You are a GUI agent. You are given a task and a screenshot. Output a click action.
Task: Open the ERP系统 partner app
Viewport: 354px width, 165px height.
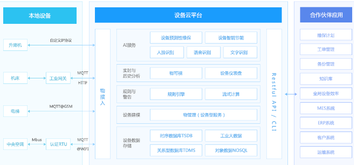pyautogui.click(x=326, y=123)
